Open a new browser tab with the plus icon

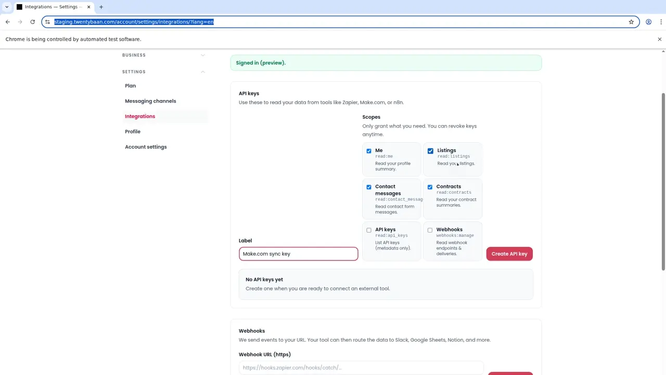click(101, 7)
